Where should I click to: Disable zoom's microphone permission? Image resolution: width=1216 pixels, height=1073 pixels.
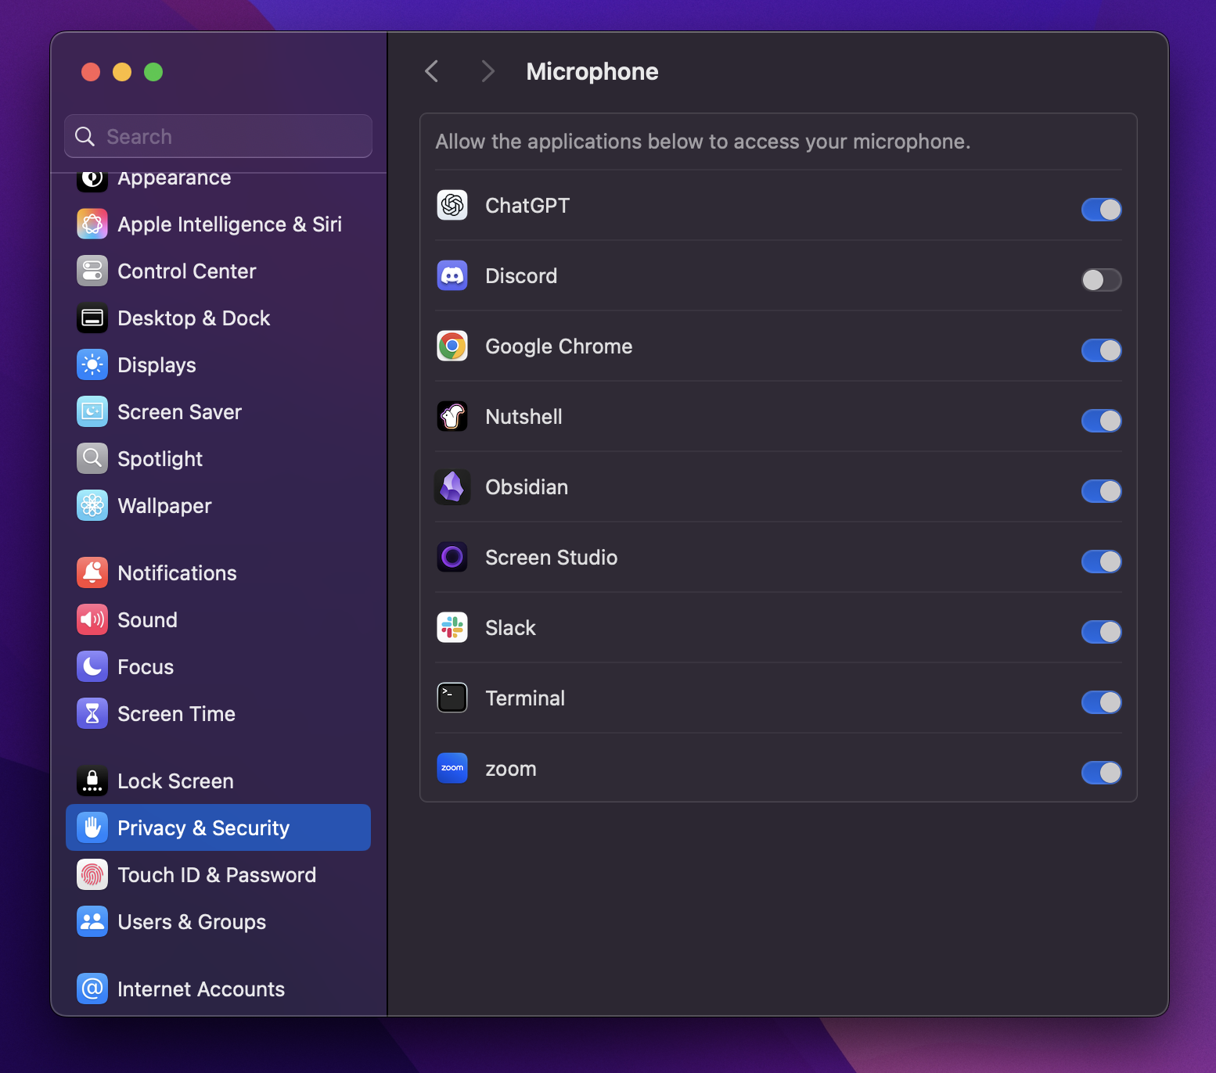point(1101,773)
